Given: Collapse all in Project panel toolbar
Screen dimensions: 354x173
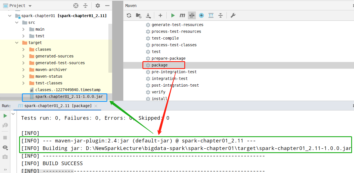Looking at the screenshot, I should point(85,6).
